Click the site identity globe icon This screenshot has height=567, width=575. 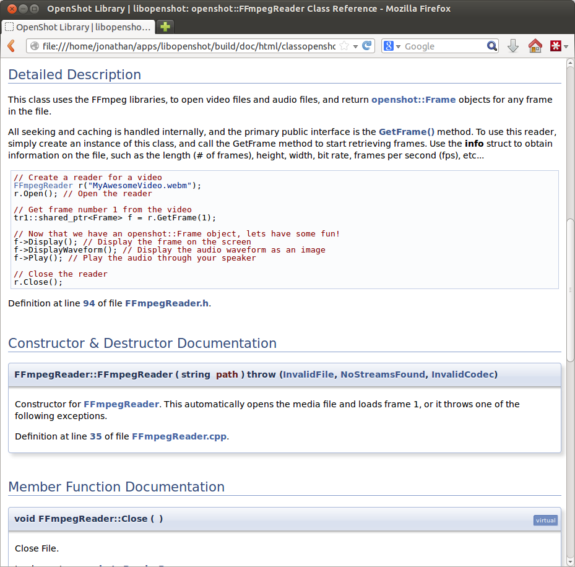click(35, 46)
